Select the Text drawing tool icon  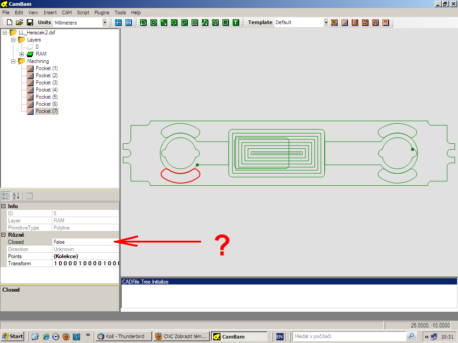(x=236, y=22)
